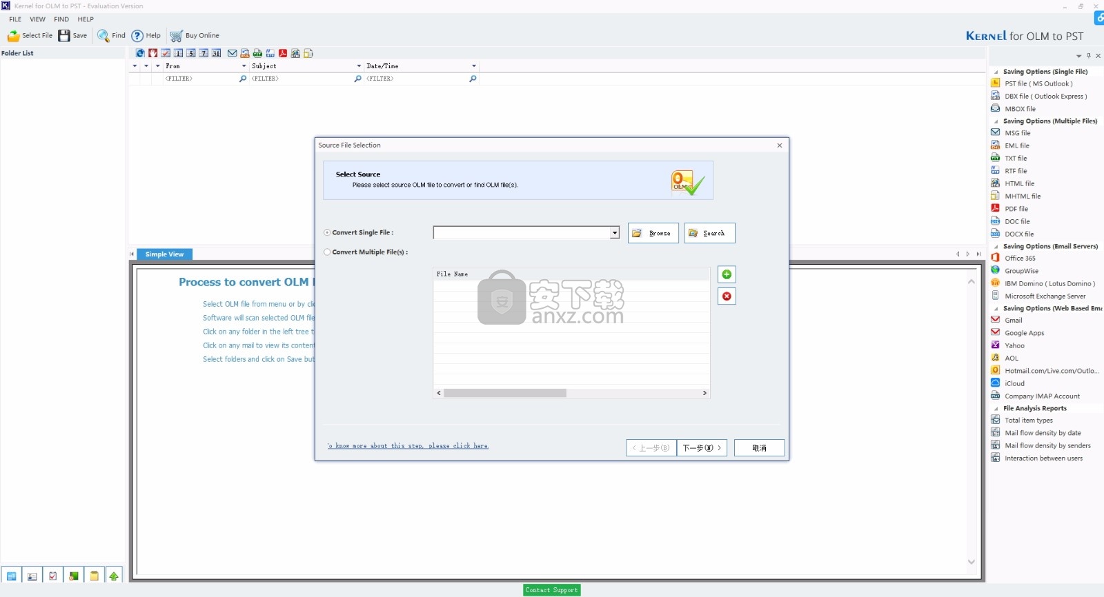Screen dimensions: 1104x597
Task: Open the right panel options dropdown arrow
Action: point(1079,56)
